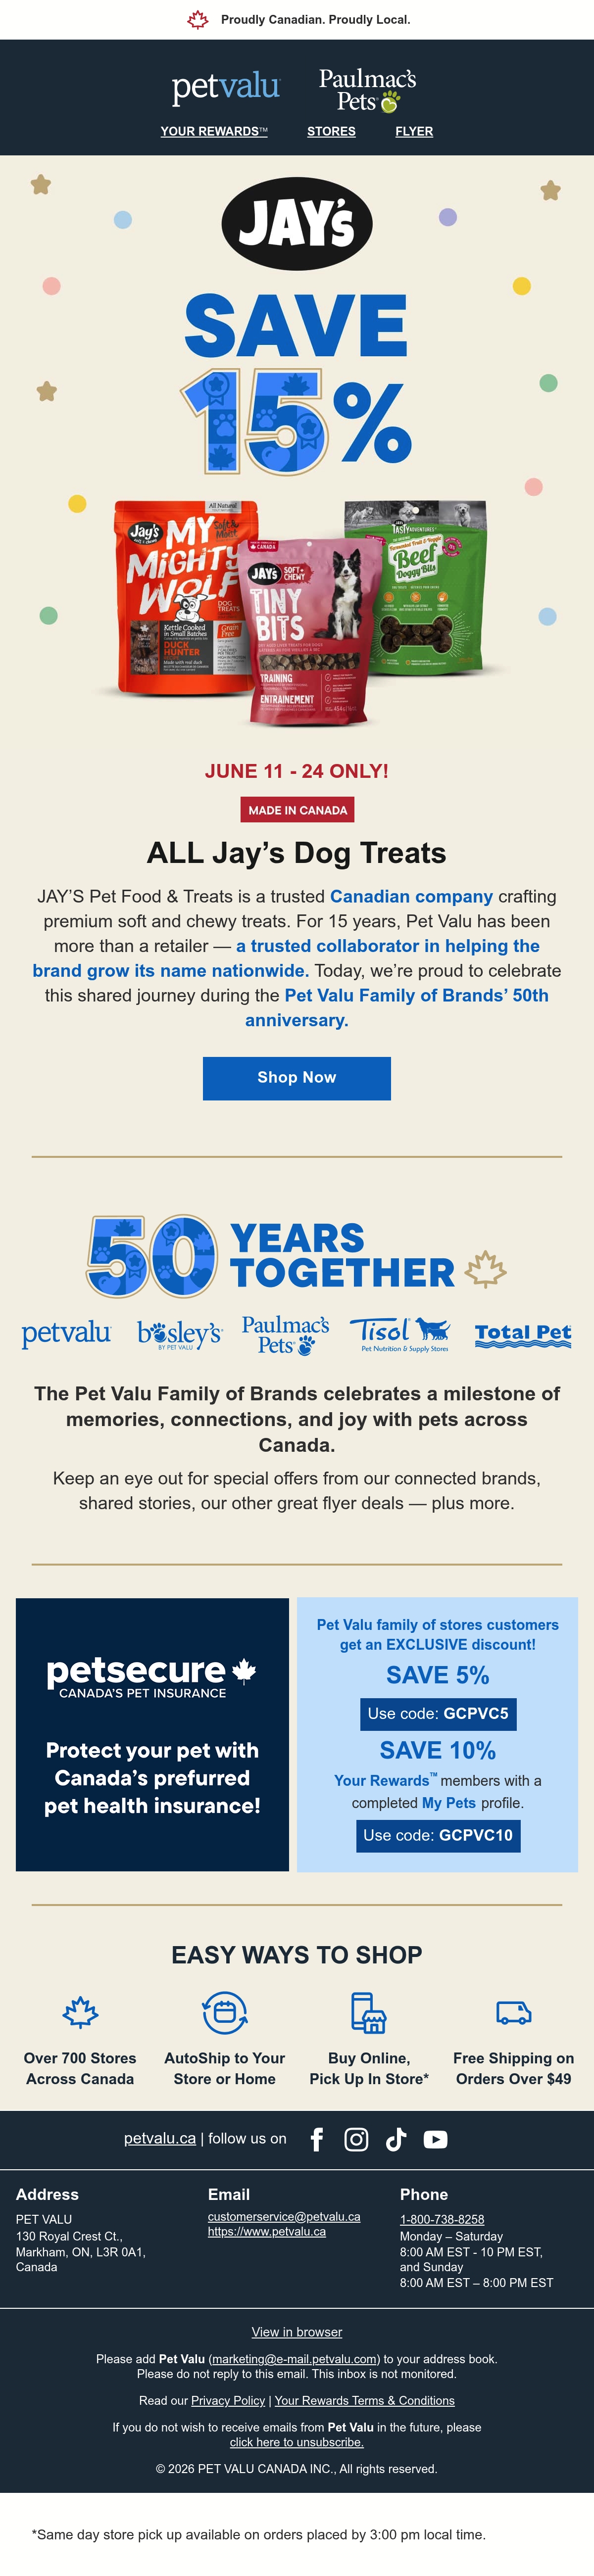Image resolution: width=594 pixels, height=2576 pixels.
Task: Click the petvalu logo in header
Action: click(226, 87)
